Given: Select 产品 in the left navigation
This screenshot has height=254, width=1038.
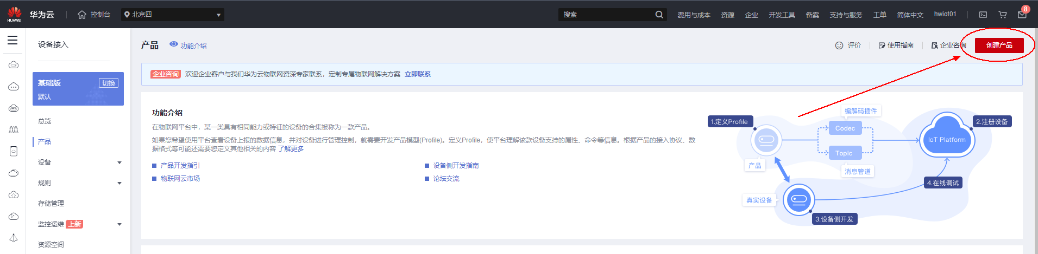Looking at the screenshot, I should coord(45,142).
